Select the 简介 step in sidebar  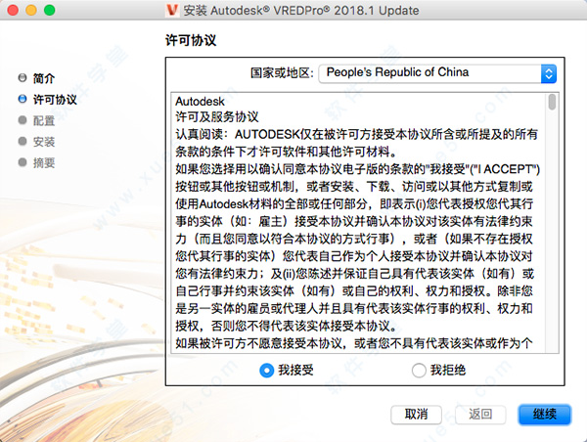(37, 78)
